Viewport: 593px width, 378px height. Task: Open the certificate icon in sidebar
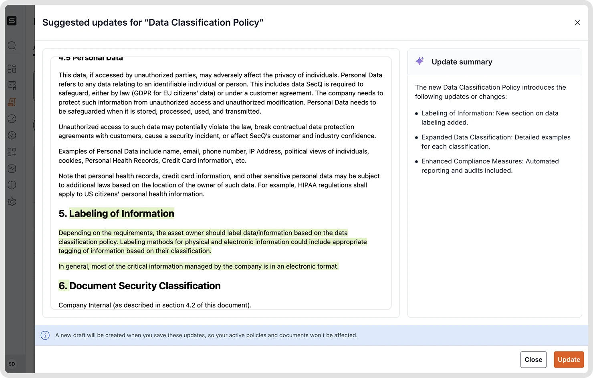coord(12,85)
